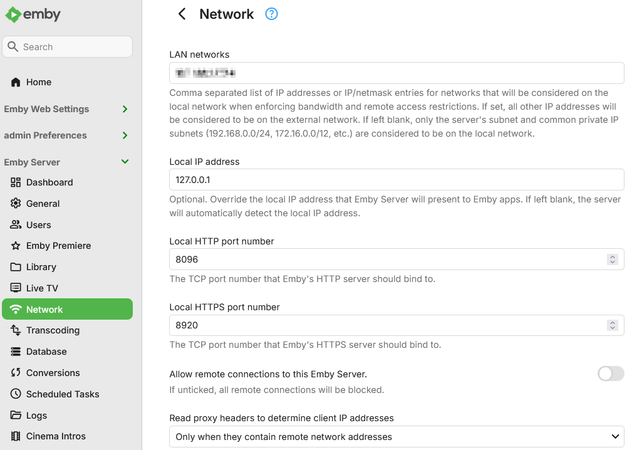Open the read proxy headers dropdown
This screenshot has height=450, width=627.
pos(396,437)
